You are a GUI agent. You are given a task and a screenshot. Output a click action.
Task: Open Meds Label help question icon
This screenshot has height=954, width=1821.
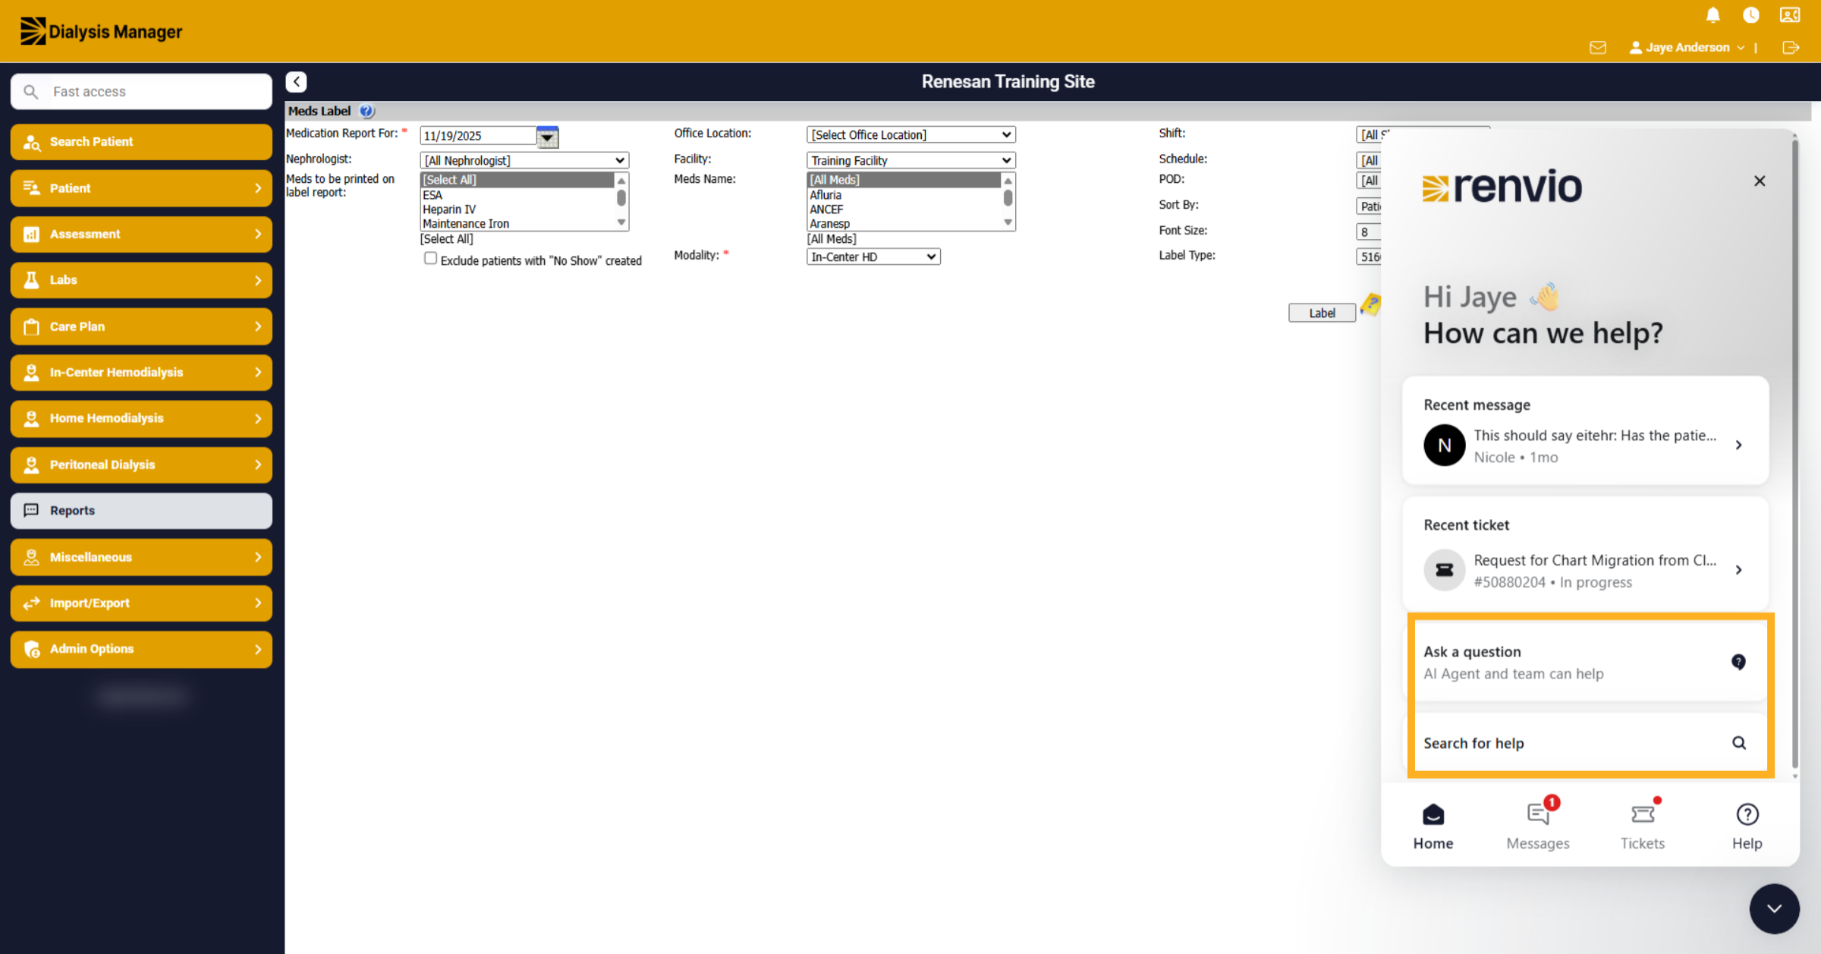pos(366,111)
